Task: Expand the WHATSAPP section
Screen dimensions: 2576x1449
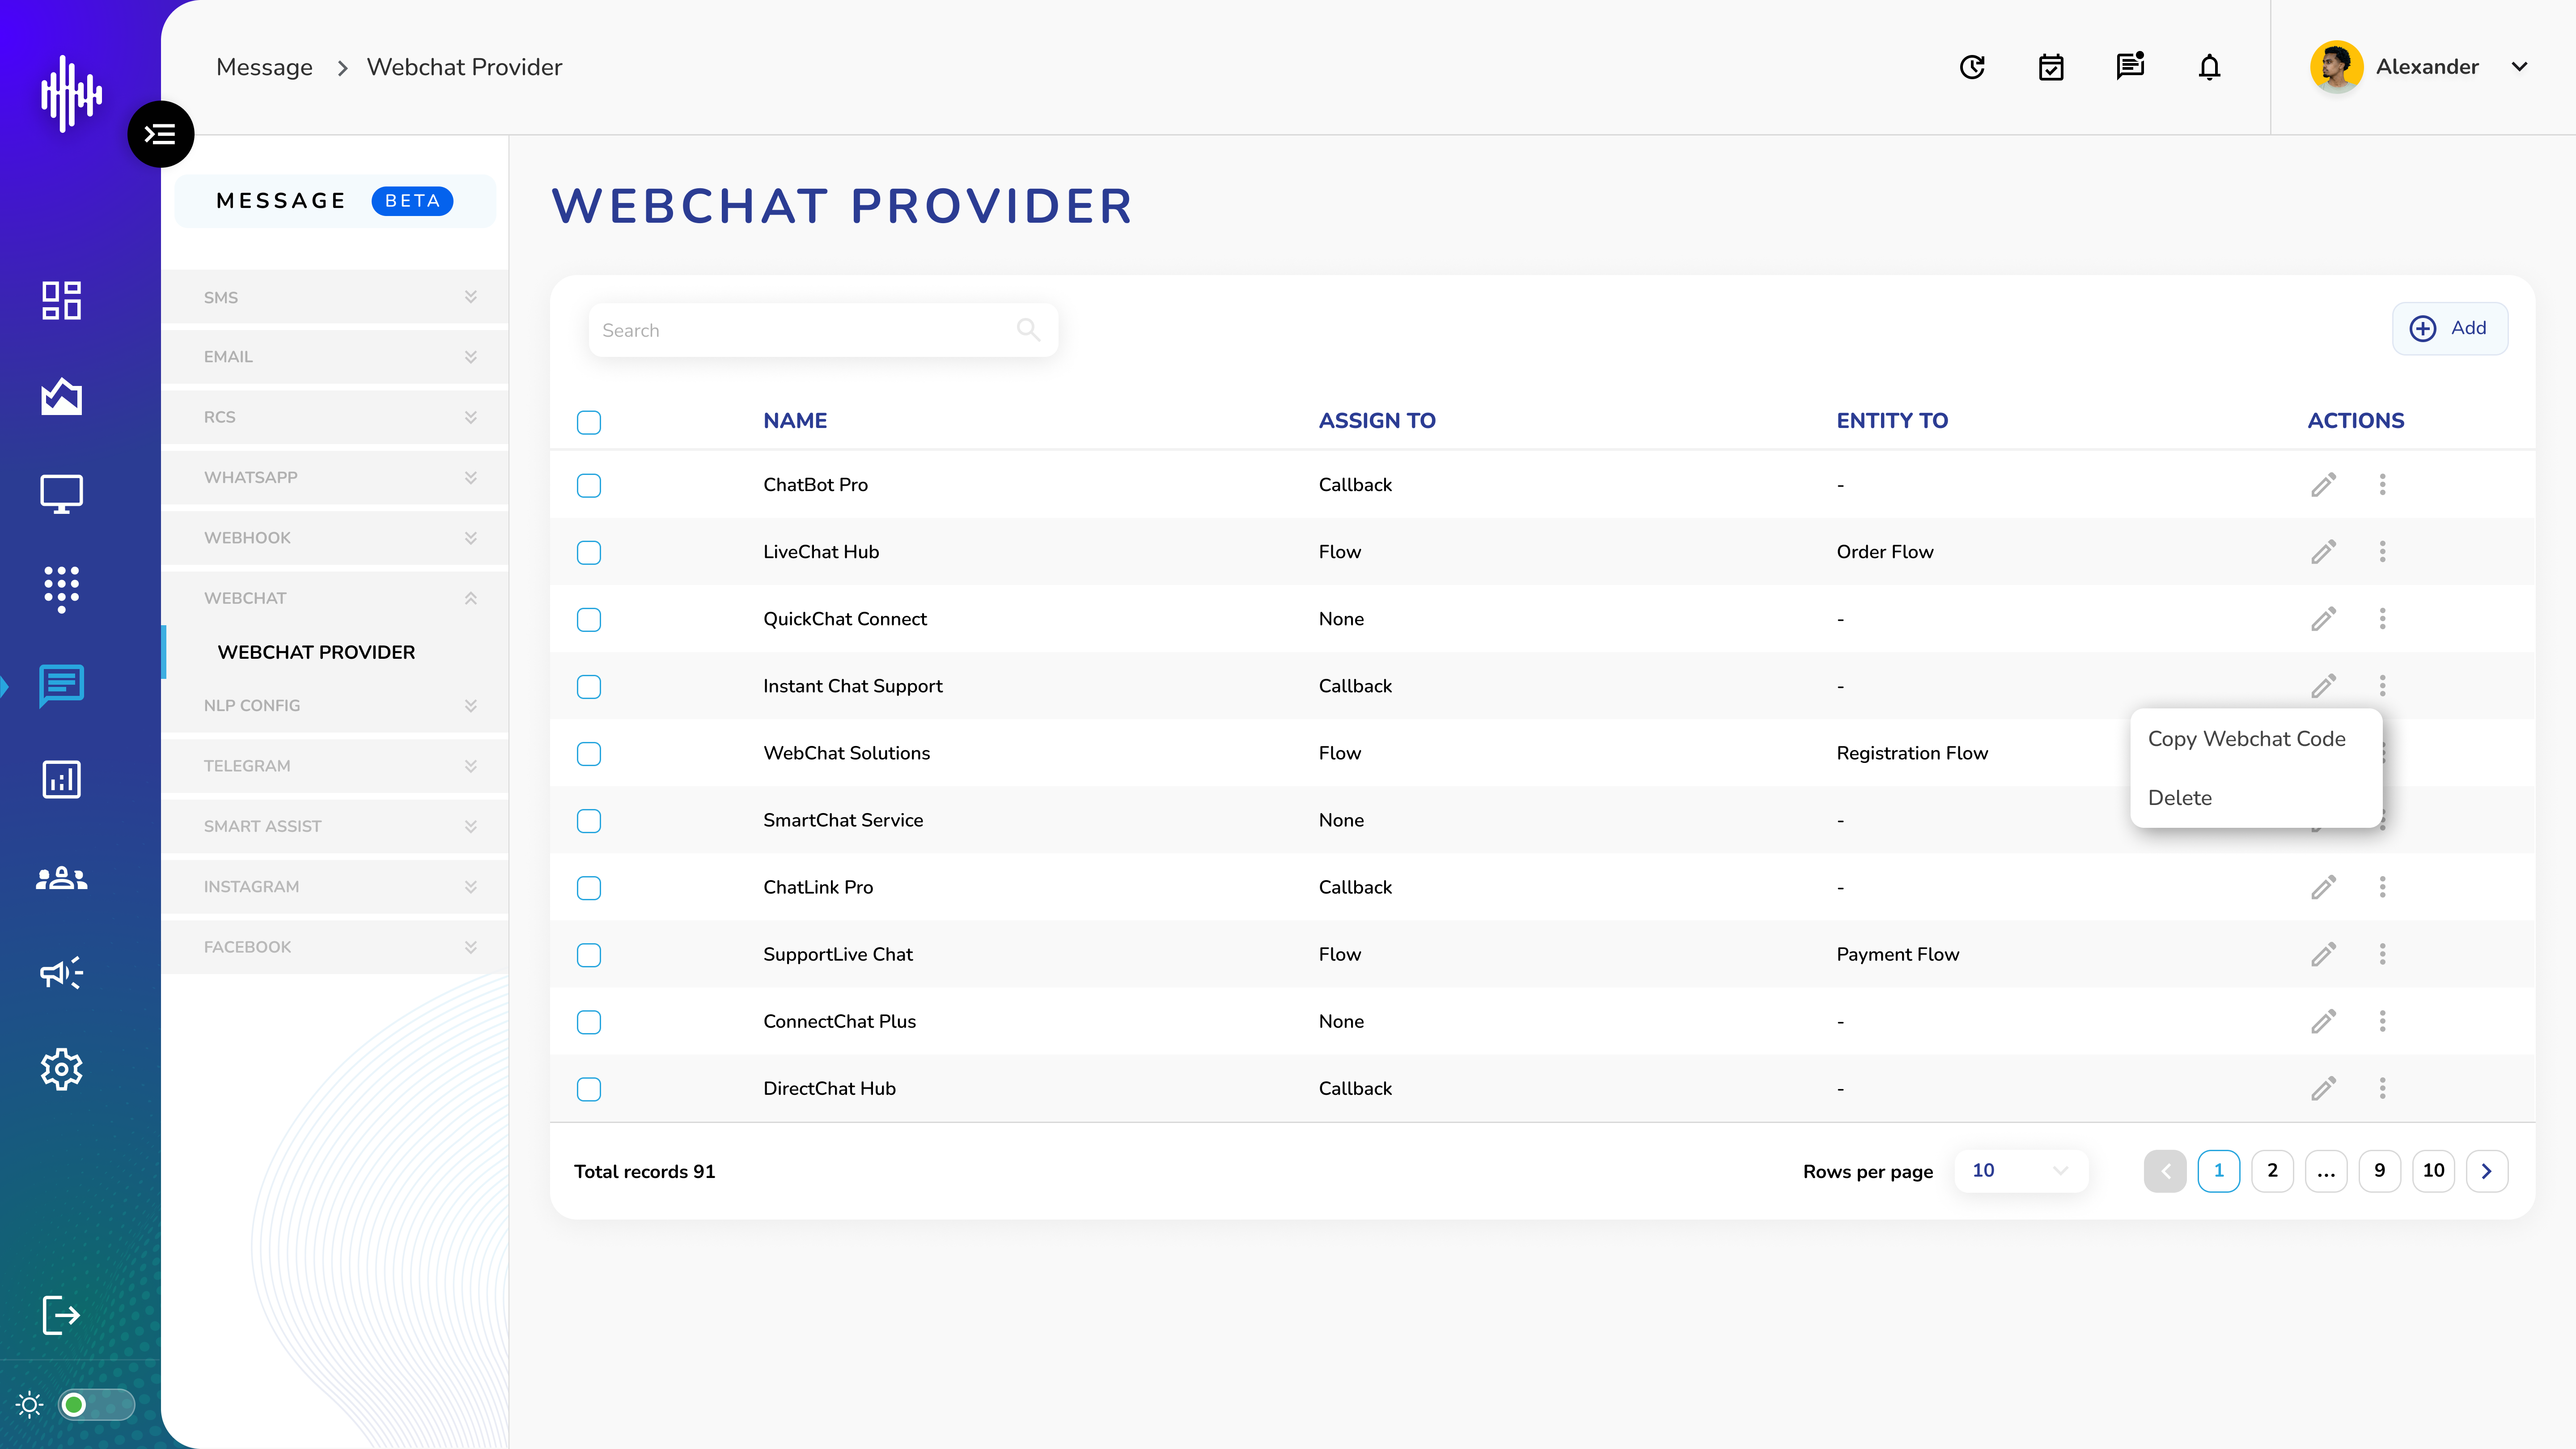Action: tap(335, 477)
